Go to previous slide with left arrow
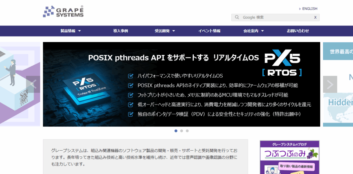This screenshot has height=174, width=353. [x=33, y=84]
